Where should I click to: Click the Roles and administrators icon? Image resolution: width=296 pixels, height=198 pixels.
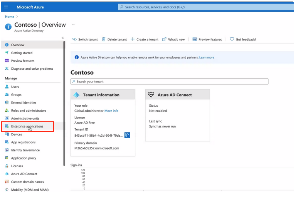click(7, 111)
